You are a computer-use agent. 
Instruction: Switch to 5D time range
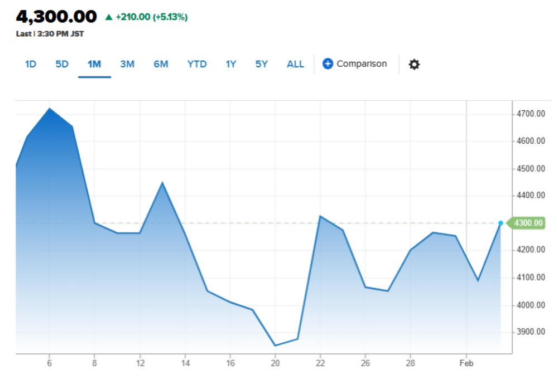(x=61, y=64)
